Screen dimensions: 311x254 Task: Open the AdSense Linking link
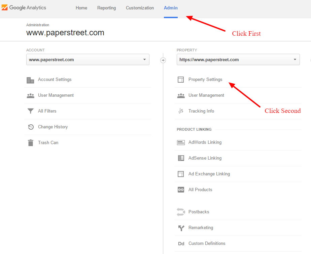(205, 158)
